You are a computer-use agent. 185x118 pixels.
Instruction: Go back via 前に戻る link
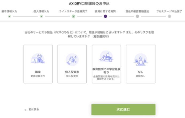point(34,109)
